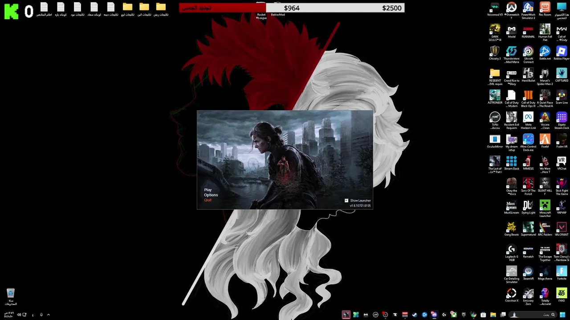Click Quit in the launcher
The height and width of the screenshot is (320, 570).
click(208, 200)
